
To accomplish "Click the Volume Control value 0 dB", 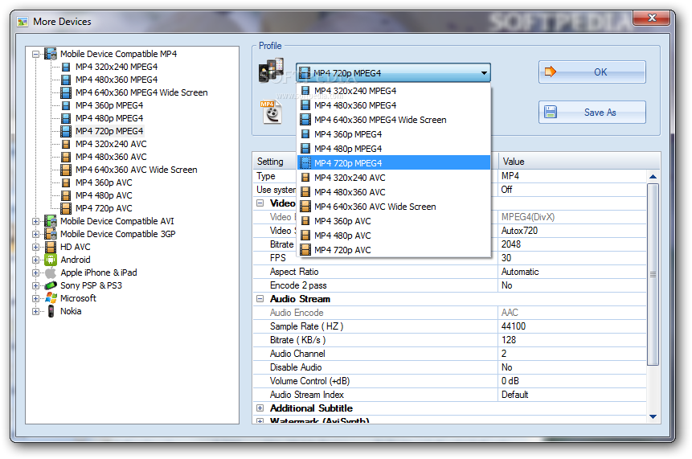I will click(x=510, y=381).
